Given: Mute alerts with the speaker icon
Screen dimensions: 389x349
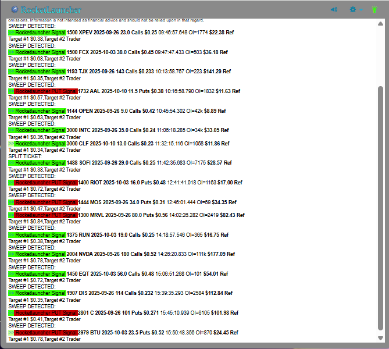Looking at the screenshot, I should click(x=334, y=10).
